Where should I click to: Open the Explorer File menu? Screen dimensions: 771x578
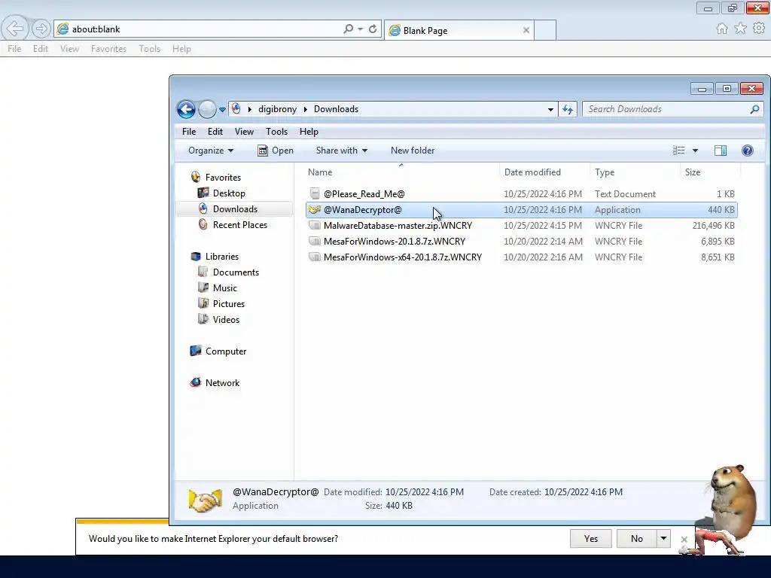point(189,132)
